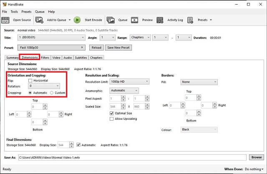Screen dimensions: 267x174
Task: Click the Open Source clapperboard icon
Action: click(x=5, y=20)
